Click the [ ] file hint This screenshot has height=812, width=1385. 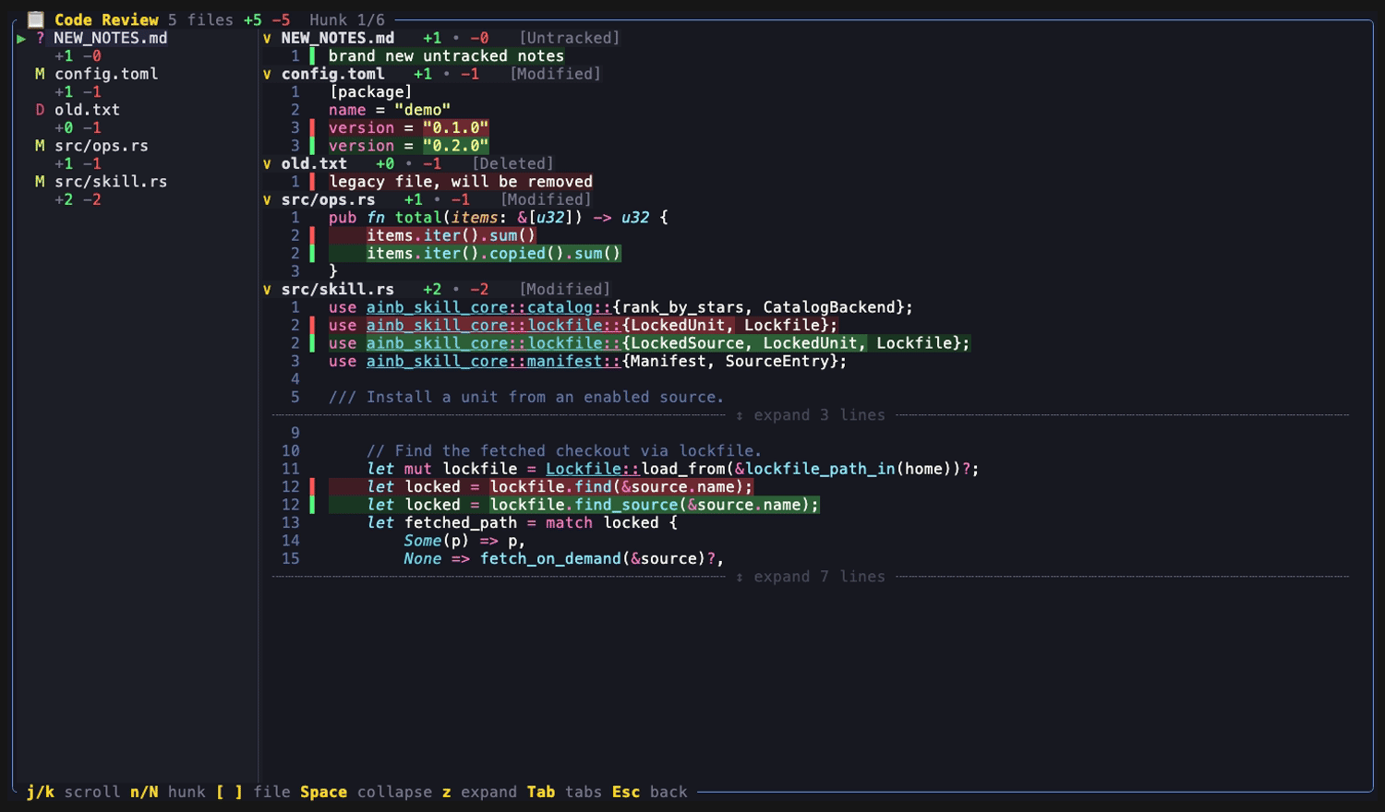coord(253,792)
